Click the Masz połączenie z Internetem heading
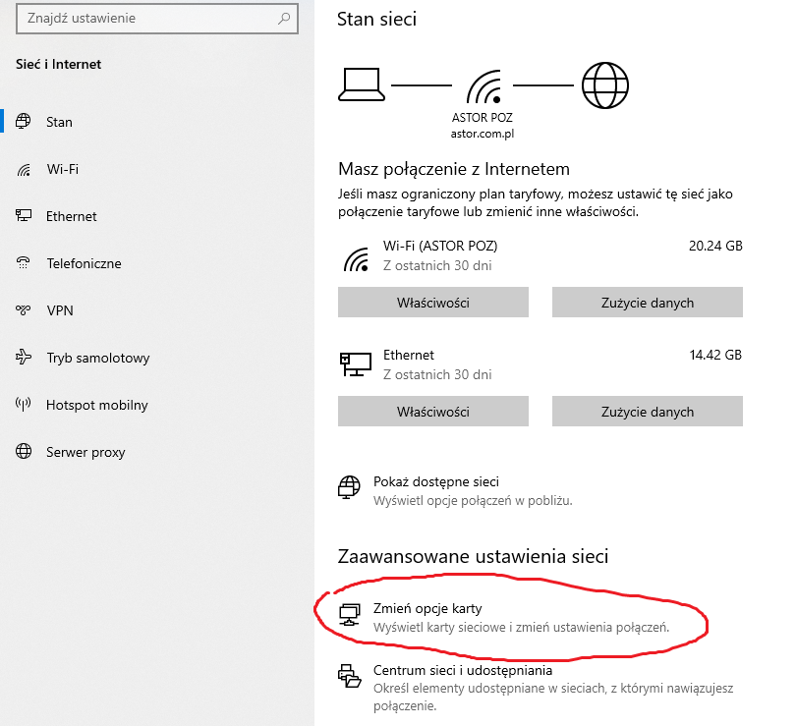This screenshot has width=796, height=726. coord(454,169)
